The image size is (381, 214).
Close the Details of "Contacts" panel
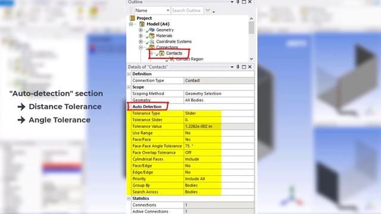[250, 67]
